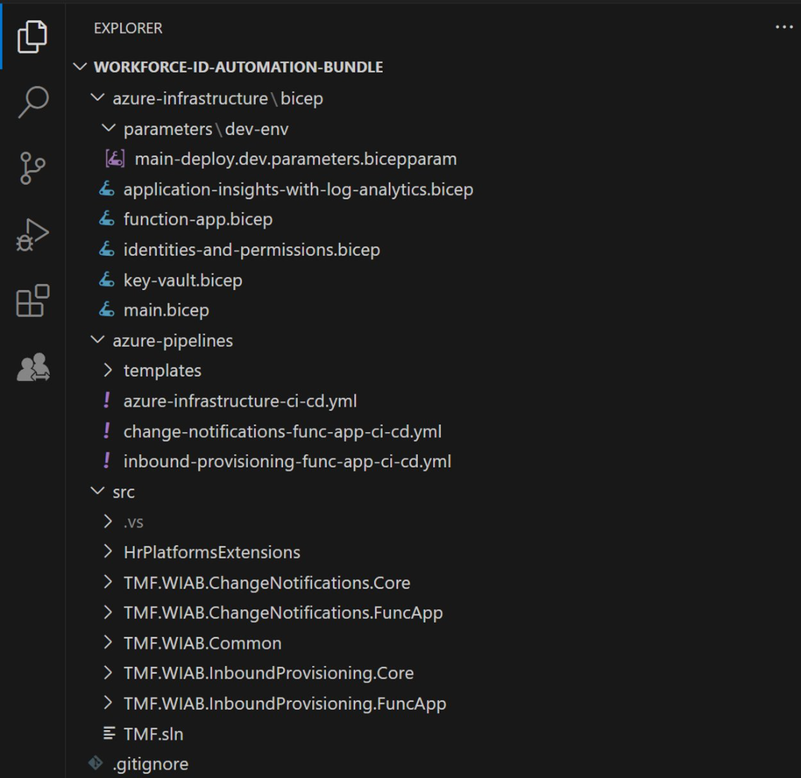The height and width of the screenshot is (778, 801).
Task: Open the Extensions view
Action: [x=32, y=301]
